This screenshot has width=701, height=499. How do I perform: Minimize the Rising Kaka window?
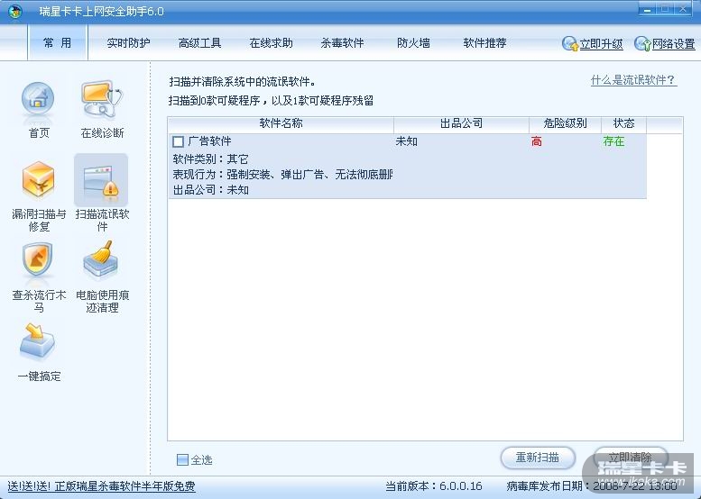click(647, 9)
